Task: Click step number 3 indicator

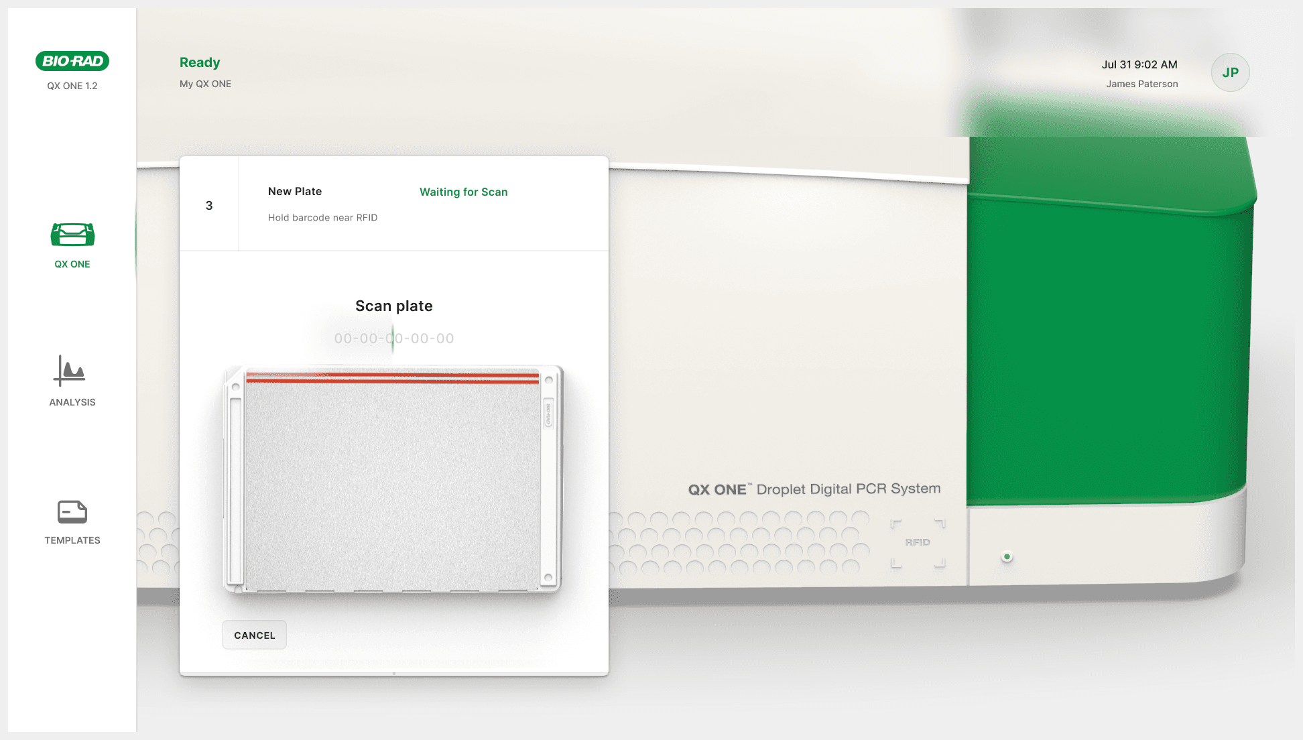Action: (x=209, y=206)
